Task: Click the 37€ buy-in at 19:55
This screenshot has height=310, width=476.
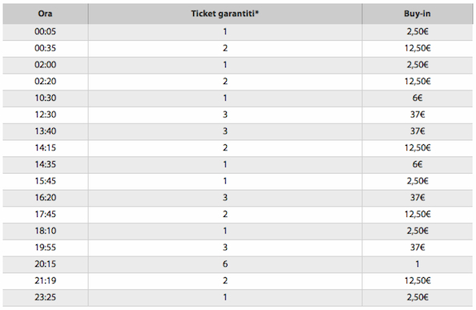Action: [418, 248]
